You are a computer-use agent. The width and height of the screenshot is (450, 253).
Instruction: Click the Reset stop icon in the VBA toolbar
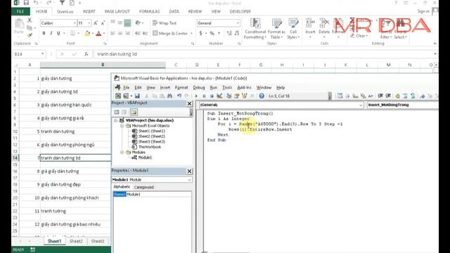(x=212, y=96)
